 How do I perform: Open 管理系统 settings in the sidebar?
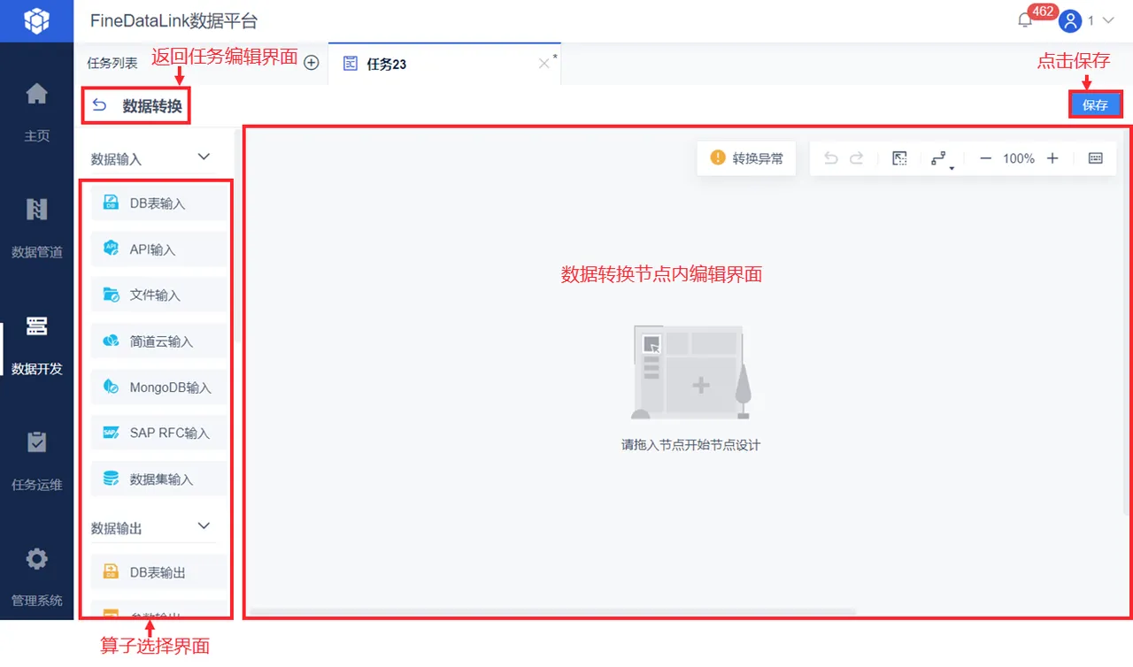tap(36, 576)
